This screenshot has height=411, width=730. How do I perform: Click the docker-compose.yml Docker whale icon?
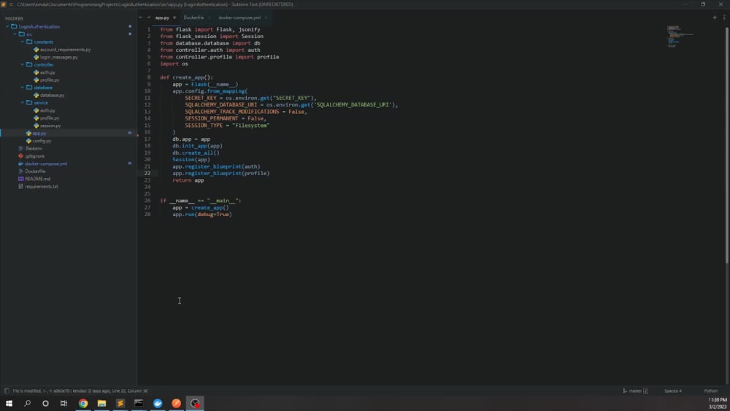(20, 164)
